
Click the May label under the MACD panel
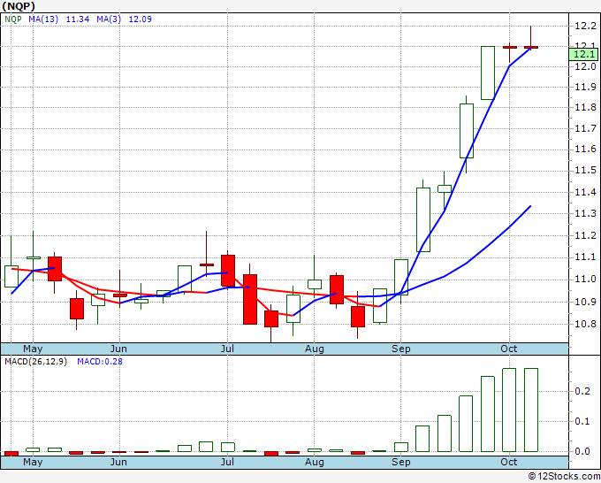point(32,462)
